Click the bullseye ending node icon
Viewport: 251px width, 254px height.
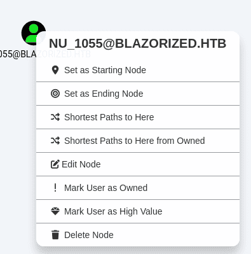click(55, 94)
